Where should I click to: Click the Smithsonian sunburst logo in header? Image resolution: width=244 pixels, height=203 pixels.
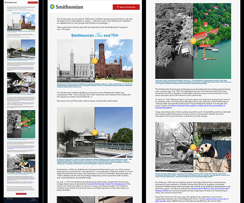(52, 7)
